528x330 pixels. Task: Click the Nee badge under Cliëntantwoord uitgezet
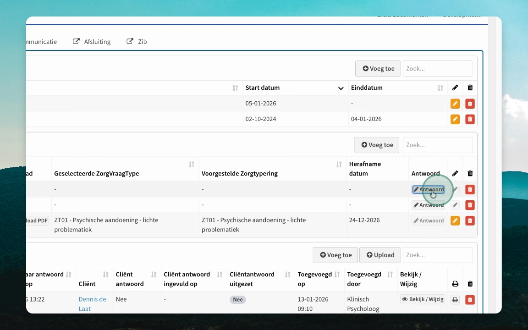tap(238, 300)
